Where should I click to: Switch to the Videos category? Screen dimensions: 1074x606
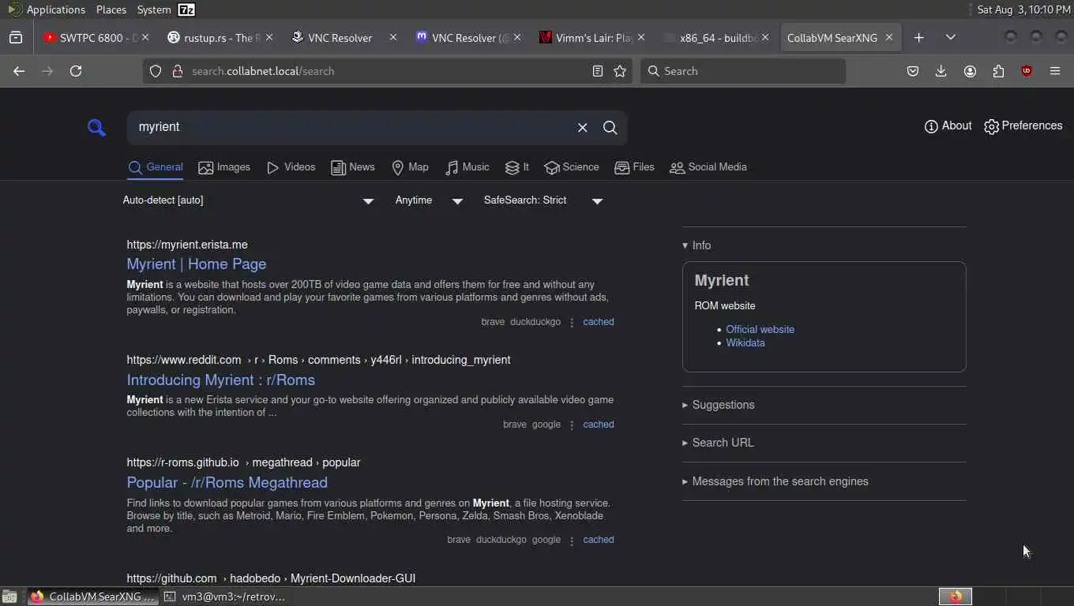pyautogui.click(x=291, y=167)
